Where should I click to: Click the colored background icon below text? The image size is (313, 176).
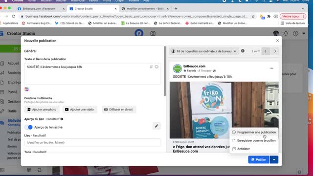(x=26, y=89)
